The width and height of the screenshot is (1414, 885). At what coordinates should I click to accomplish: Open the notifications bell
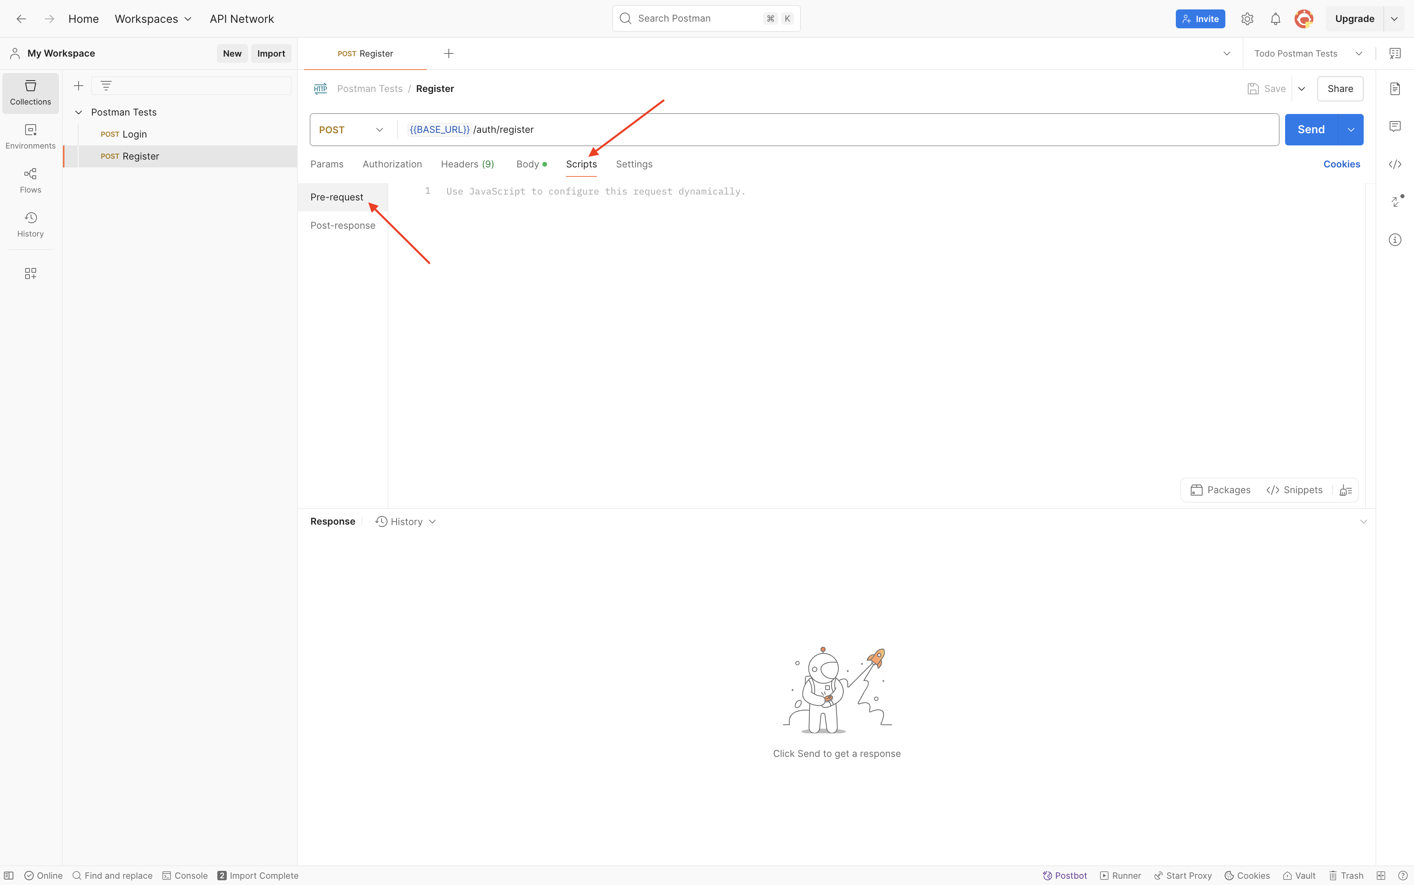pos(1275,19)
